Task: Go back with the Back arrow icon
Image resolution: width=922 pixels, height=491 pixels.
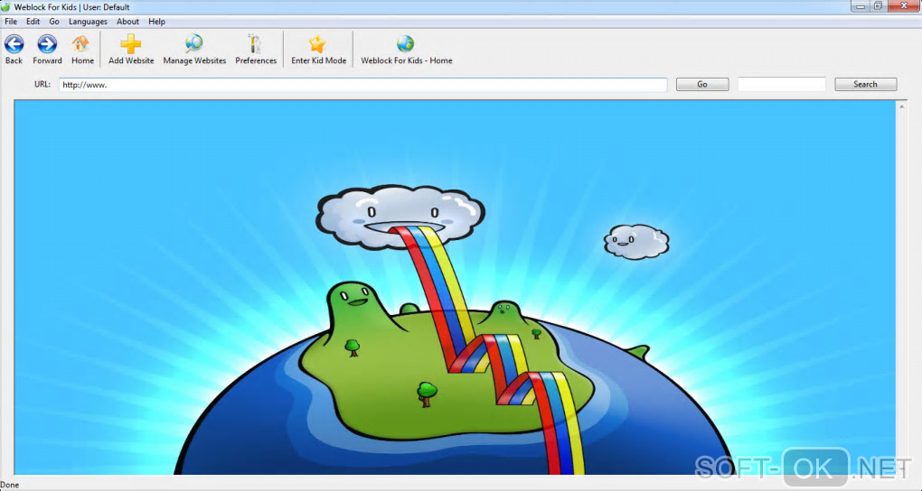Action: point(14,44)
